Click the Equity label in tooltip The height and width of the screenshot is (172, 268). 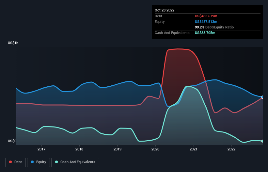[160, 22]
